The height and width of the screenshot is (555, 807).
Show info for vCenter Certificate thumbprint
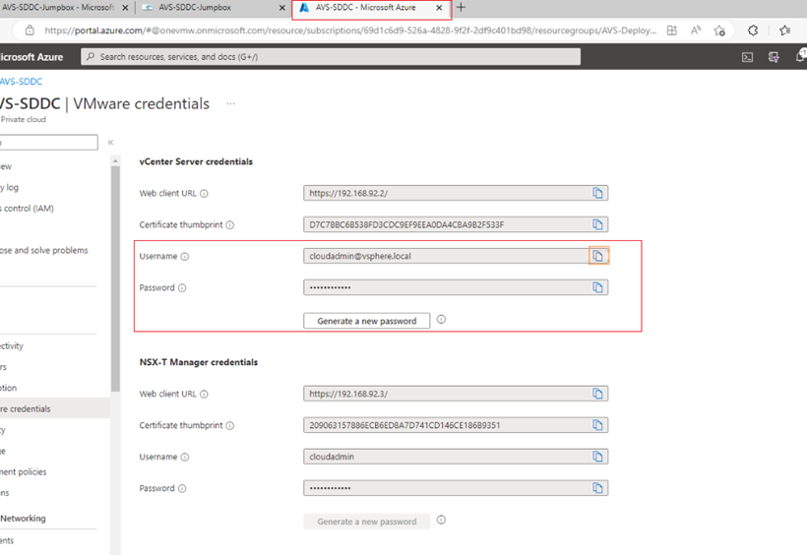point(230,225)
